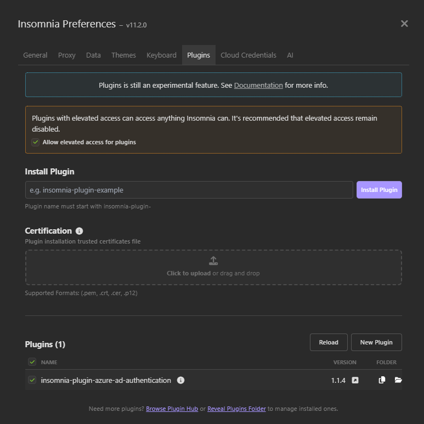Click the upload arrow icon
The height and width of the screenshot is (424, 424).
(213, 261)
